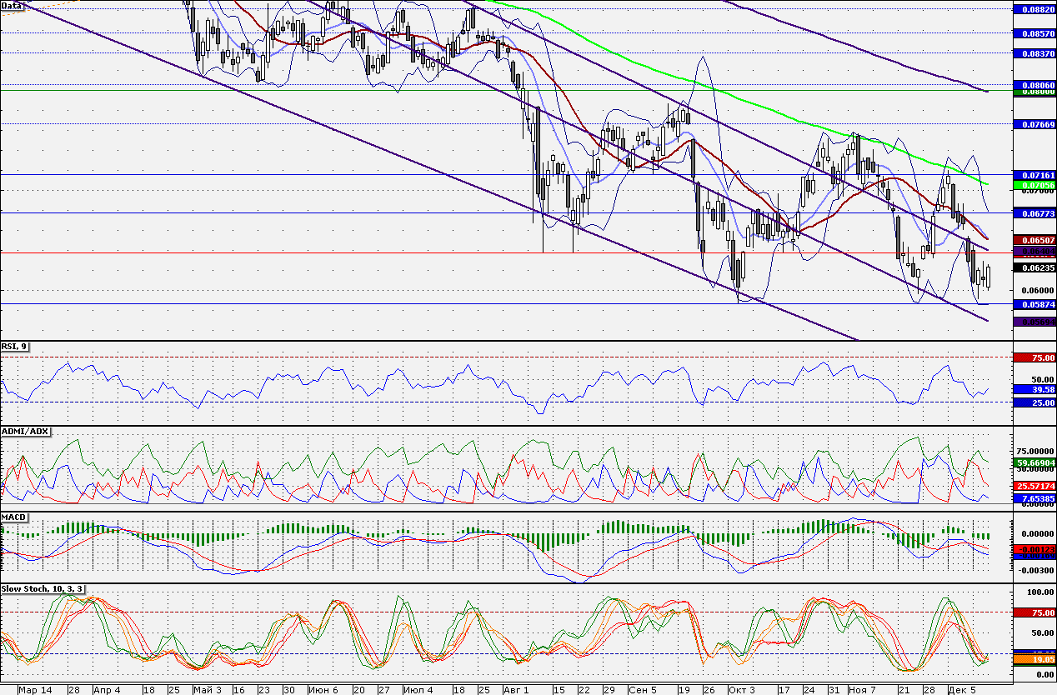Select the "ADMI/ADX" indicator panel label

click(x=25, y=432)
